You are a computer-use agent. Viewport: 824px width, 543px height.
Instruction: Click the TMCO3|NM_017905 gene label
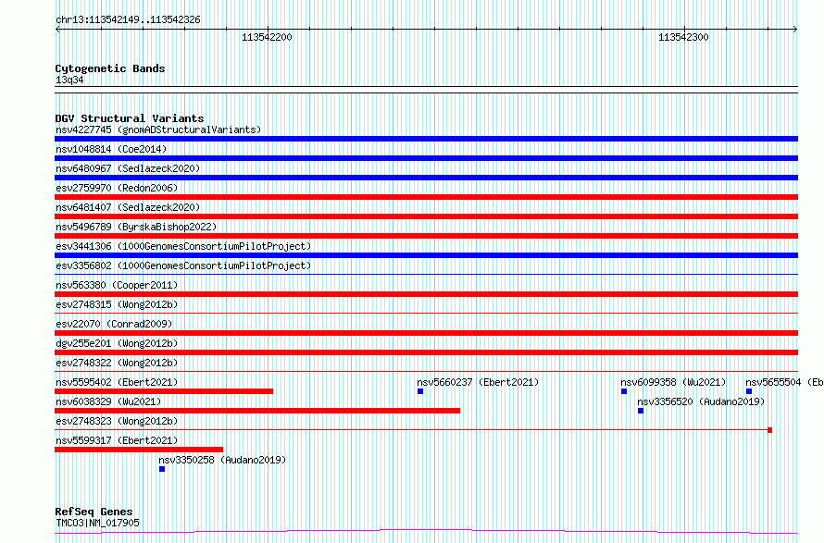97,523
